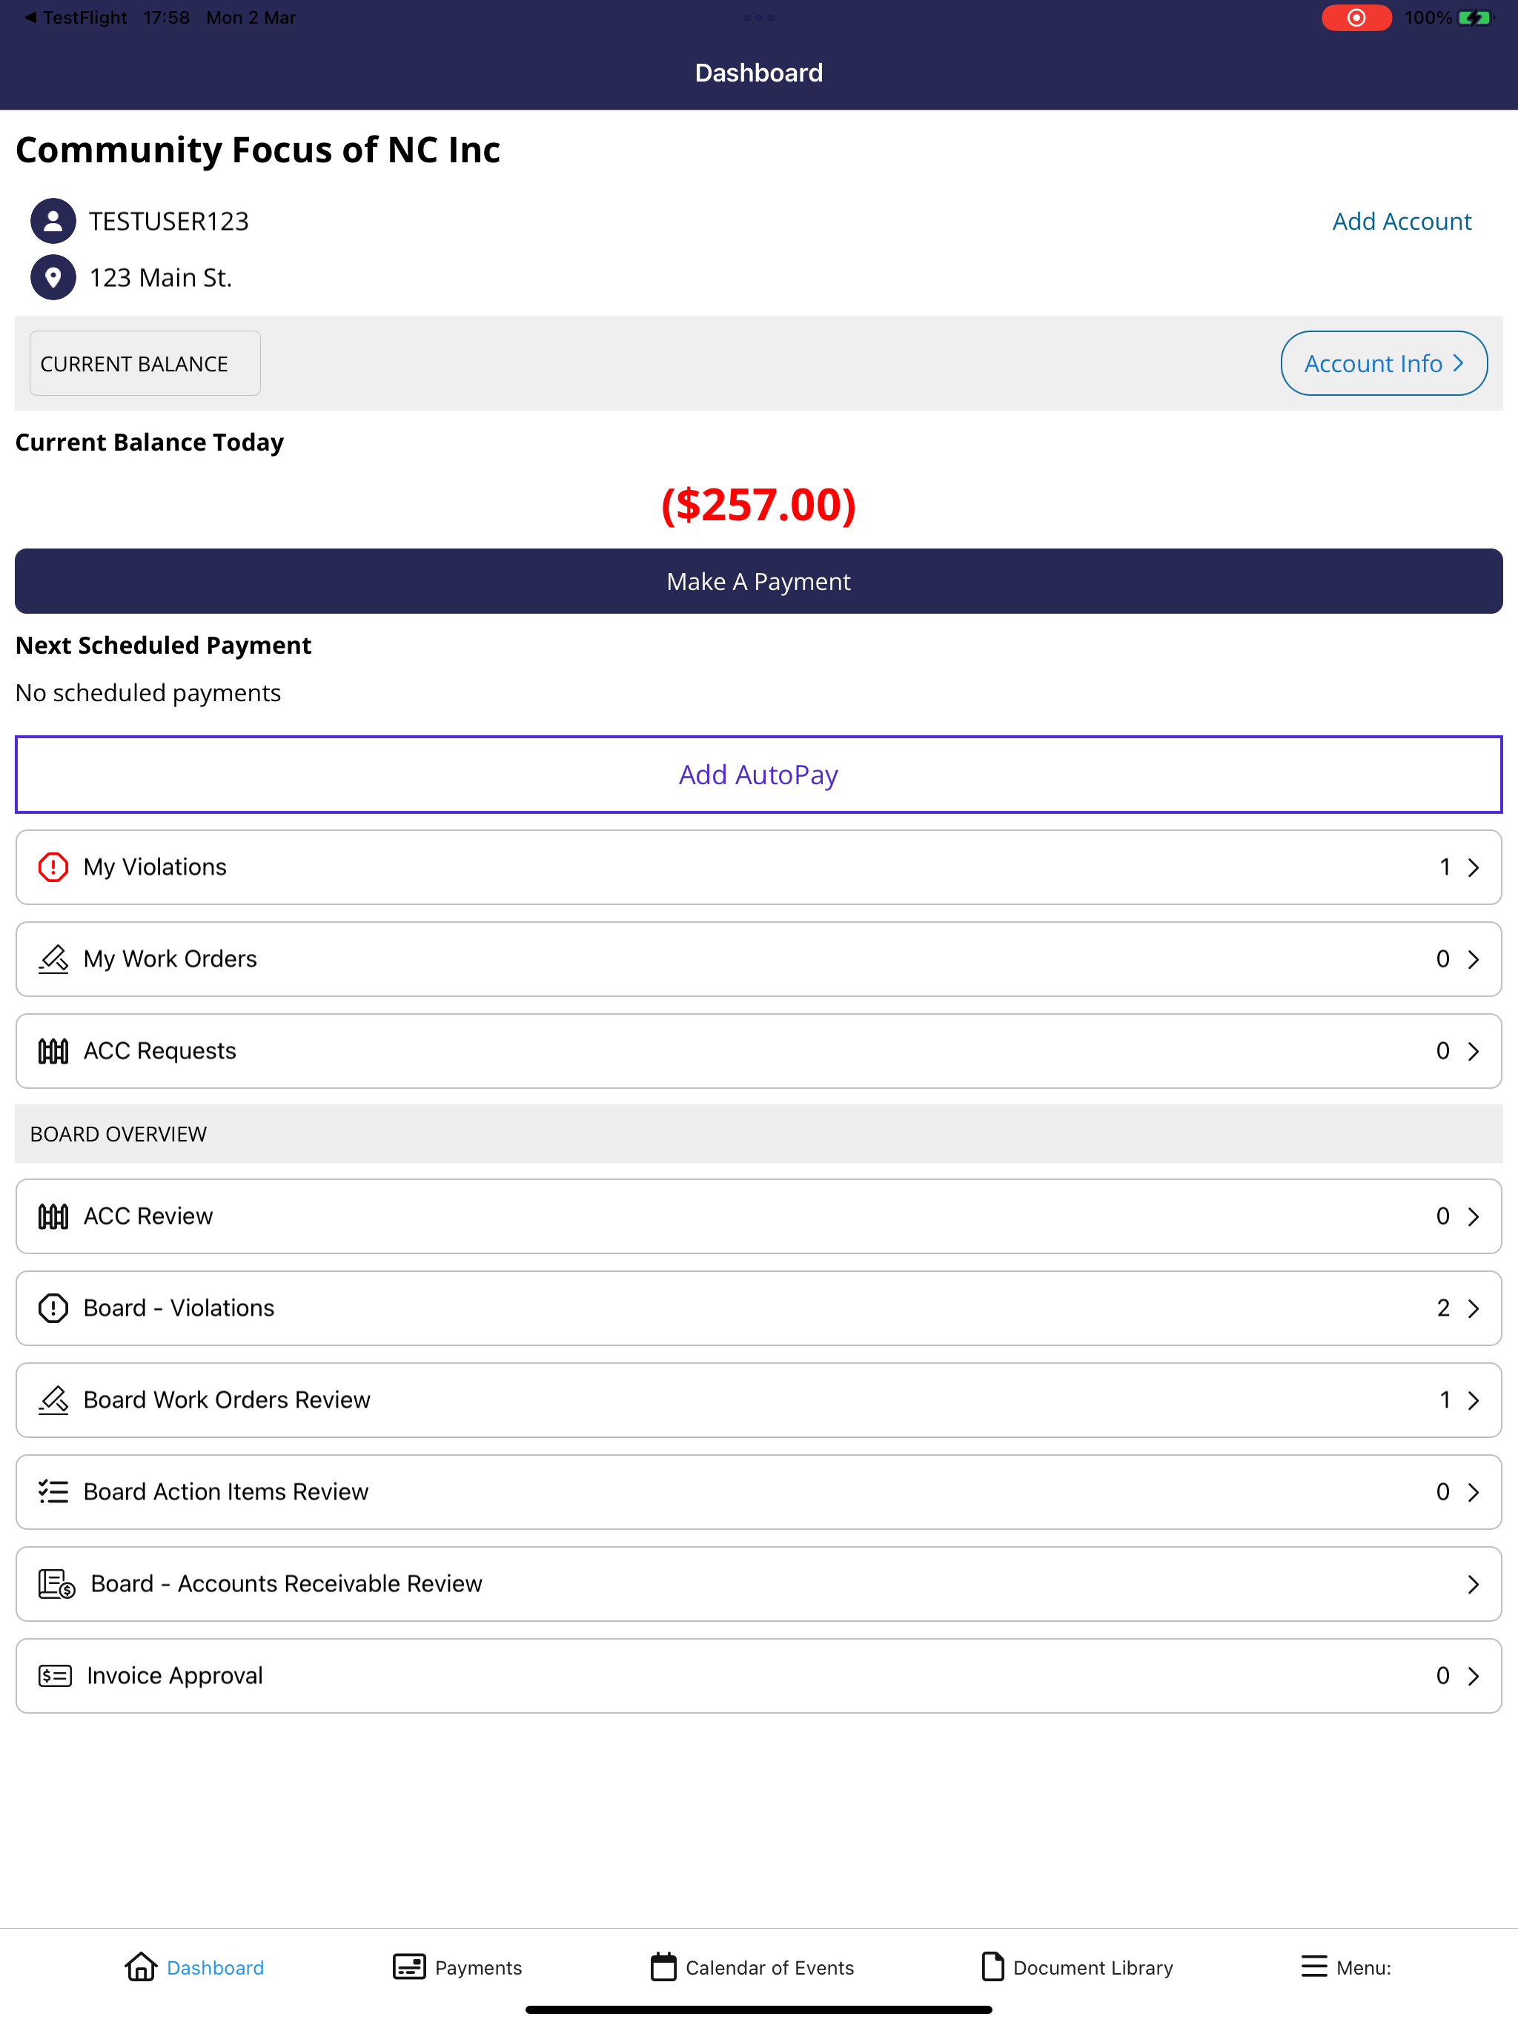
Task: Tap the Invoice Approval dollar icon
Action: coord(55,1676)
